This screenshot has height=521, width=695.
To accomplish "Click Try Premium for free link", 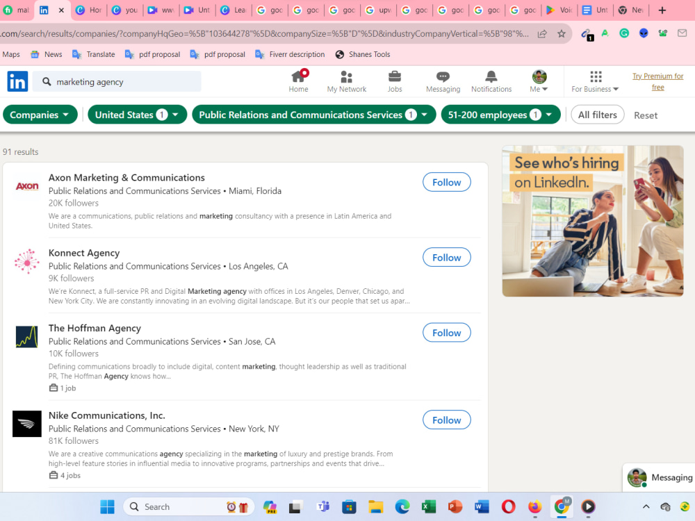I will pos(657,81).
